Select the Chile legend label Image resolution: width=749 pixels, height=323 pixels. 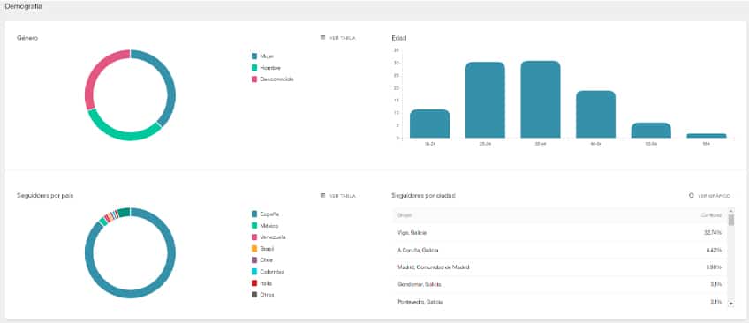pos(267,260)
